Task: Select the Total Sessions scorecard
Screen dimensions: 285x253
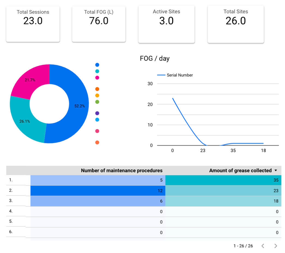Action: coord(33,24)
